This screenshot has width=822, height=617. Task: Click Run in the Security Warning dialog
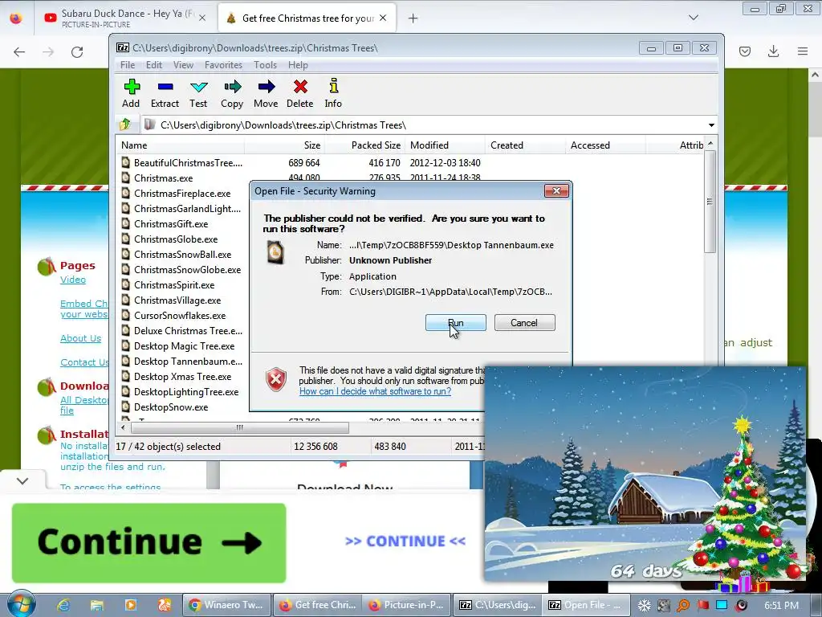tap(456, 323)
